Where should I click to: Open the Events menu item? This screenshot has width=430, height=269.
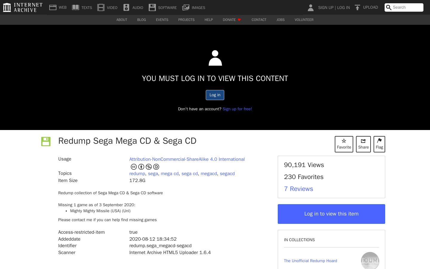162,20
